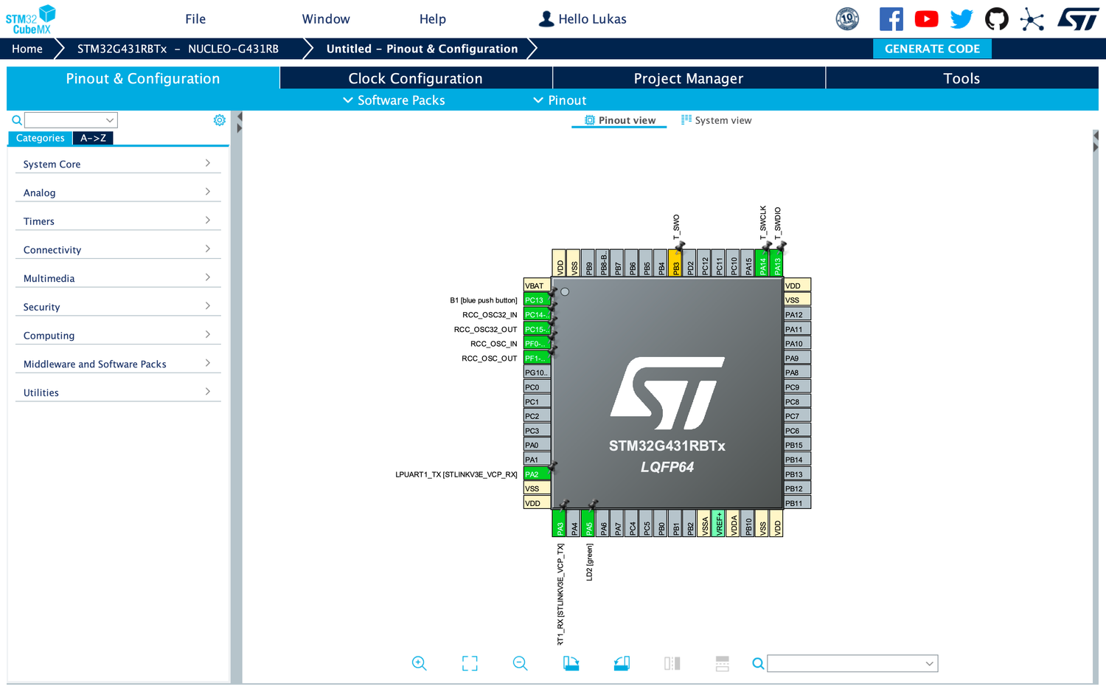Click the greyed-out stacked rows layout icon
This screenshot has height=692, width=1106.
(723, 663)
